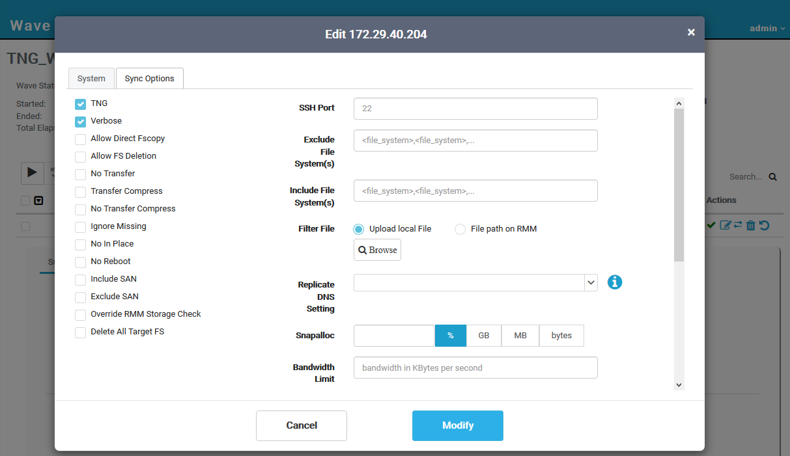
Task: Close the Edit 172.29.40.204 dialog
Action: 691,32
